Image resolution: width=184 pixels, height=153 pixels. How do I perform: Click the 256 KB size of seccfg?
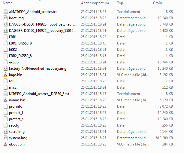pos(167,125)
